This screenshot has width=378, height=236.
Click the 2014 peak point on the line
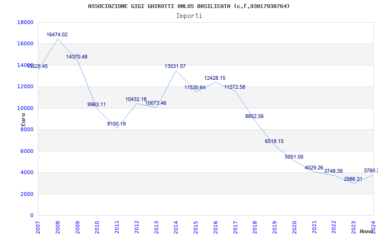[176, 70]
